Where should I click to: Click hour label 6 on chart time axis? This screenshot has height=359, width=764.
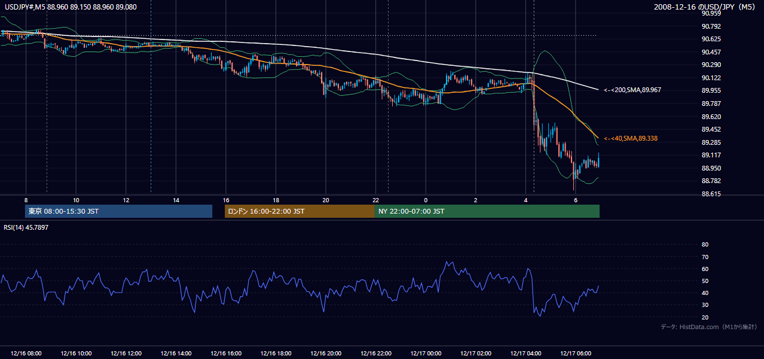click(576, 200)
